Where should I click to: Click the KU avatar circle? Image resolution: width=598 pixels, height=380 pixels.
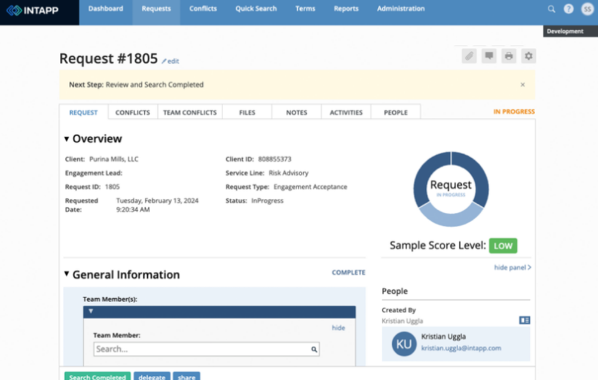pyautogui.click(x=404, y=344)
